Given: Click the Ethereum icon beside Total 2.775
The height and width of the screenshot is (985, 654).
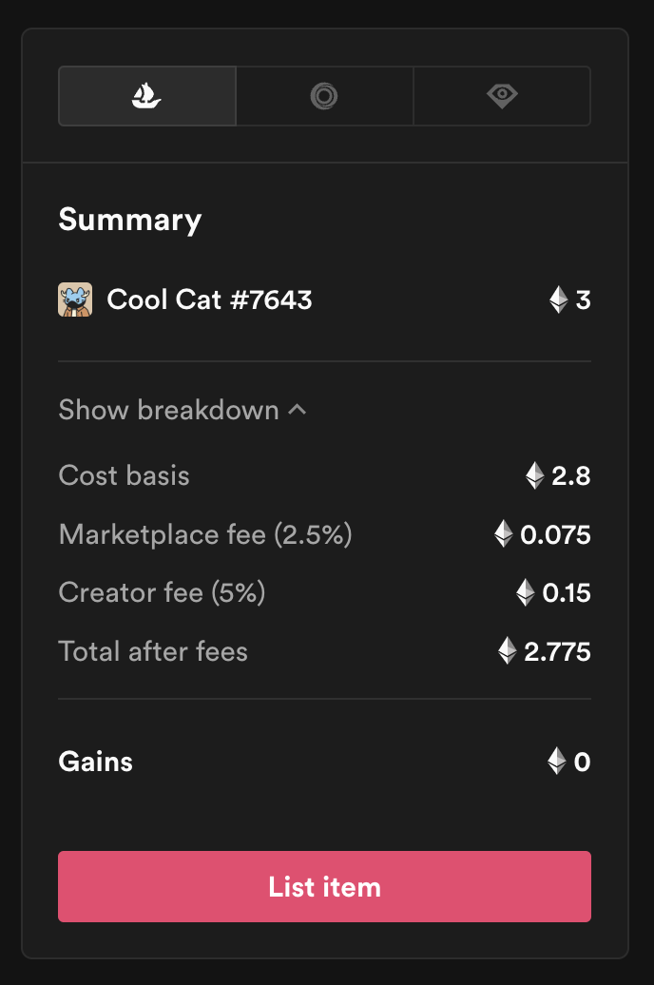Looking at the screenshot, I should click(x=507, y=650).
